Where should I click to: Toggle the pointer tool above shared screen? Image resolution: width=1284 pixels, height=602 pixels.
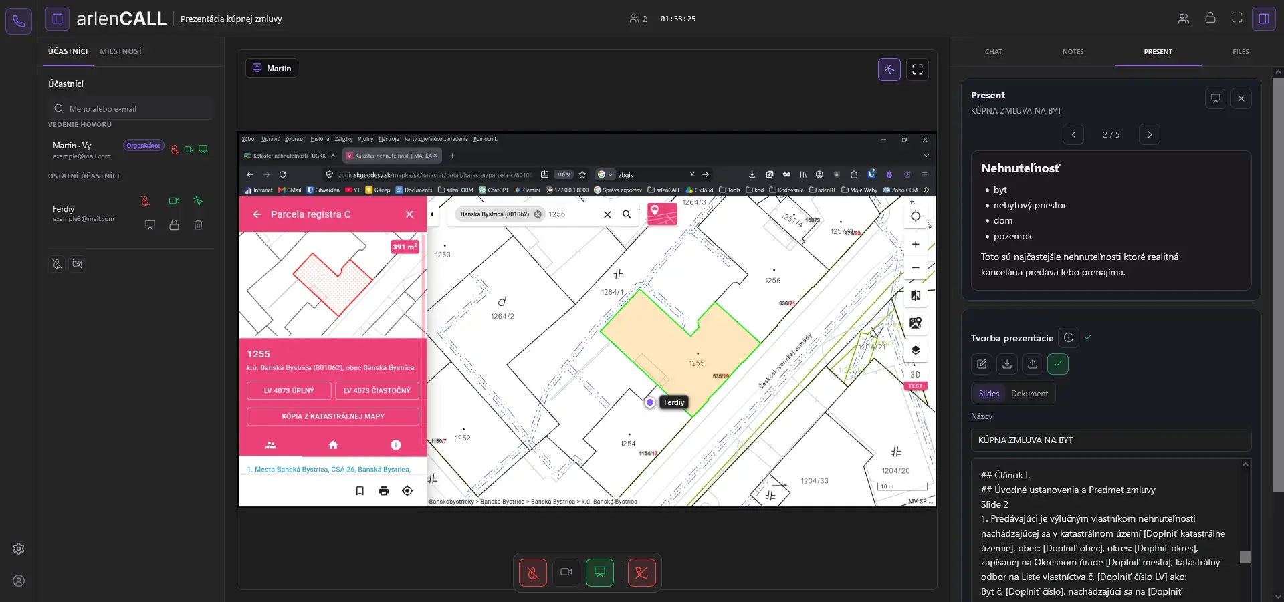889,69
